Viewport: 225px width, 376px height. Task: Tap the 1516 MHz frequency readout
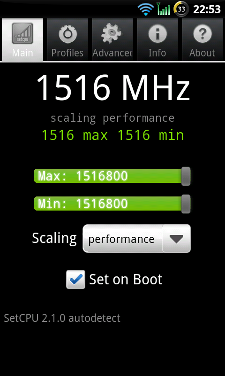[x=113, y=88]
